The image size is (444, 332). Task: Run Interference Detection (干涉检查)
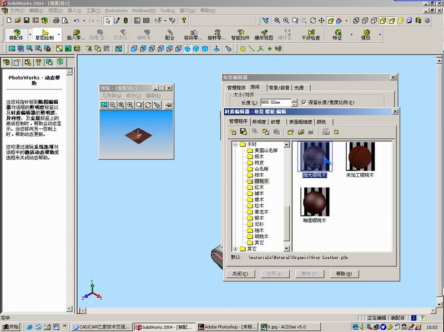(311, 34)
